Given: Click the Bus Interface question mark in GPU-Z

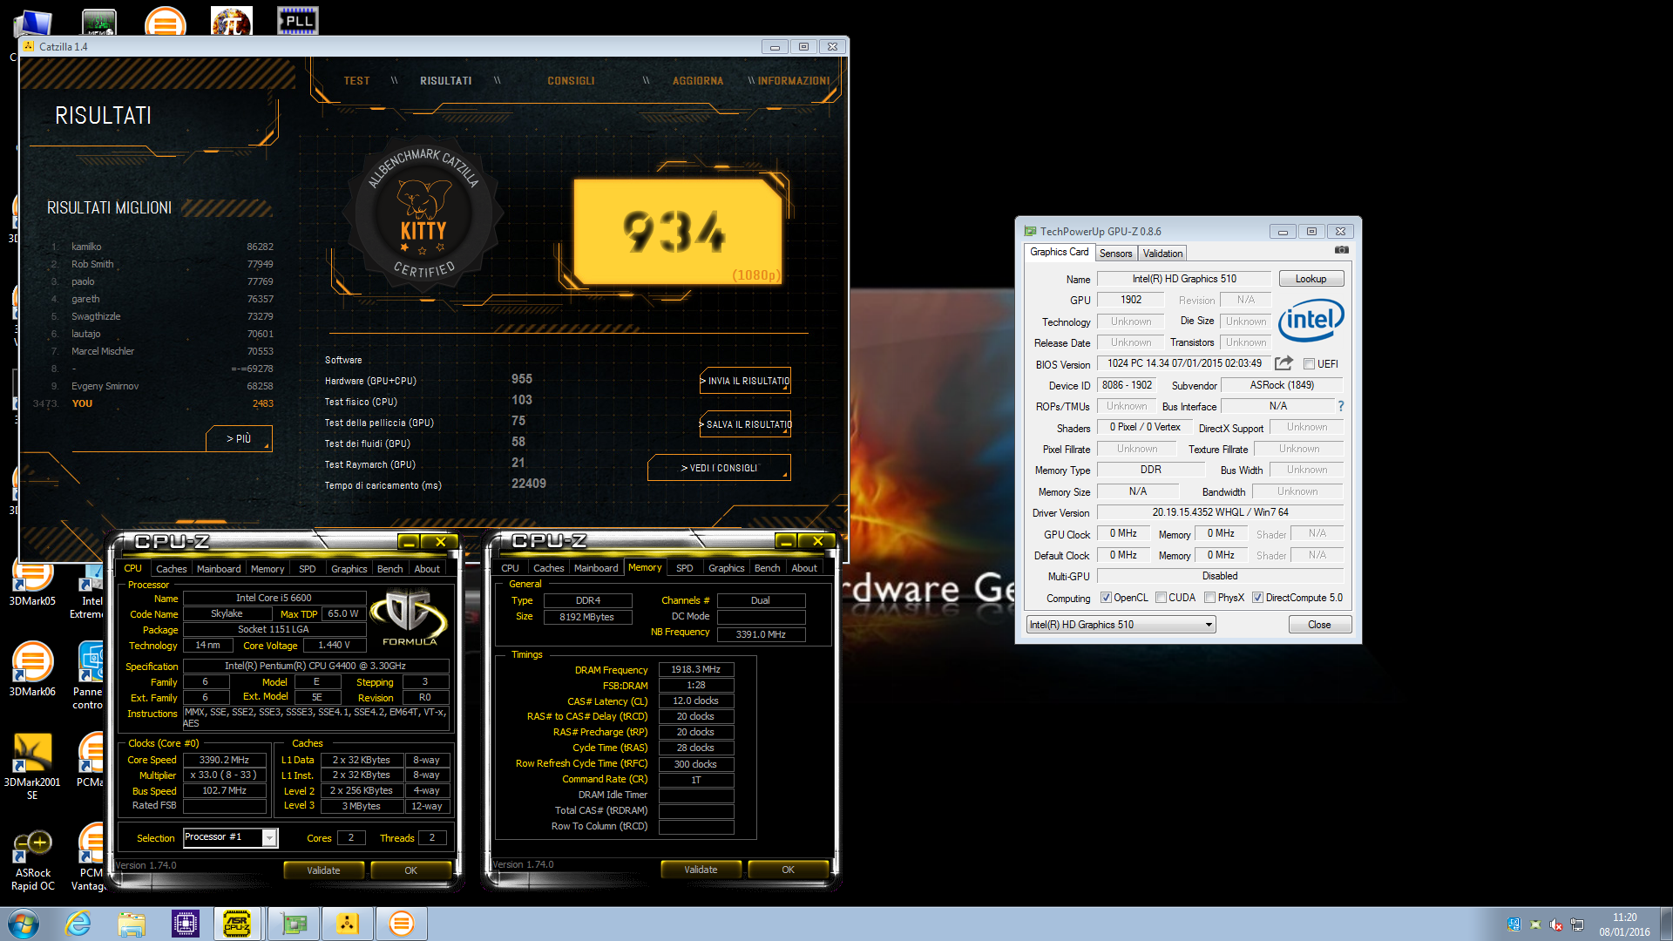Looking at the screenshot, I should click(1341, 406).
